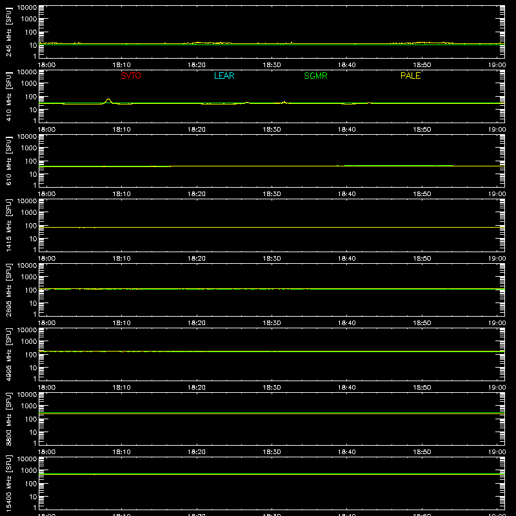Select the 245 MHz [SFU] axis title
Viewport: 516px width, 516px height.
coord(9,32)
